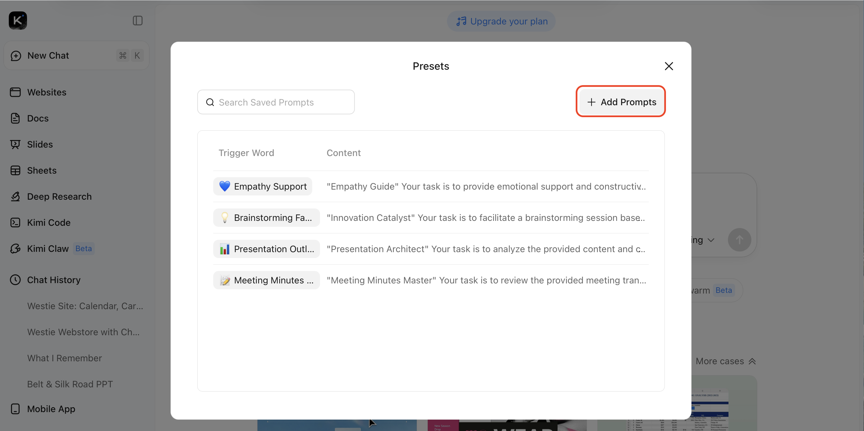This screenshot has width=864, height=431.
Task: Open Chat History list
Action: click(54, 280)
